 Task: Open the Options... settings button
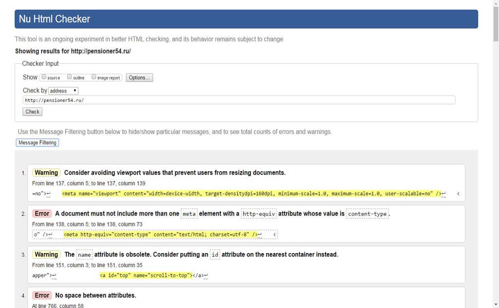tap(139, 77)
